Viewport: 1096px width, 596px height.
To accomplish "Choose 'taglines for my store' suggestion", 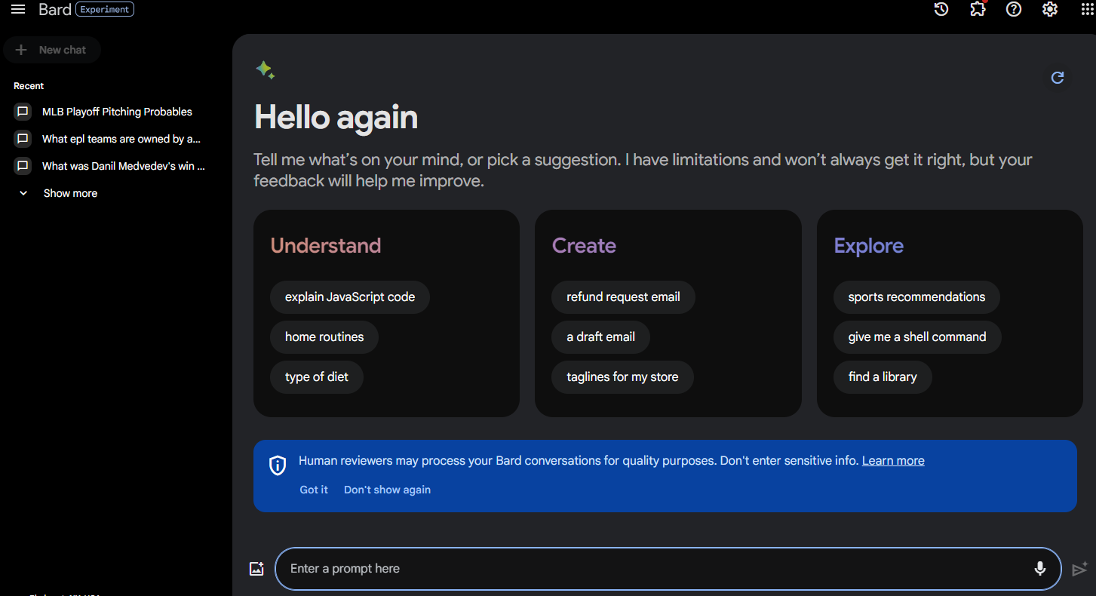I will click(622, 377).
